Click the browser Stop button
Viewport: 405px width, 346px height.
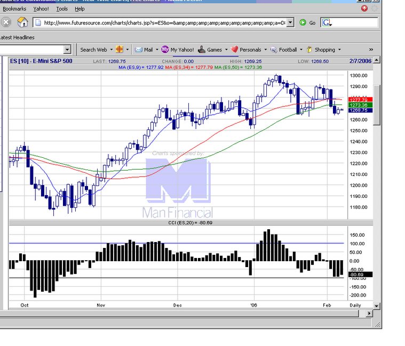pos(6,22)
